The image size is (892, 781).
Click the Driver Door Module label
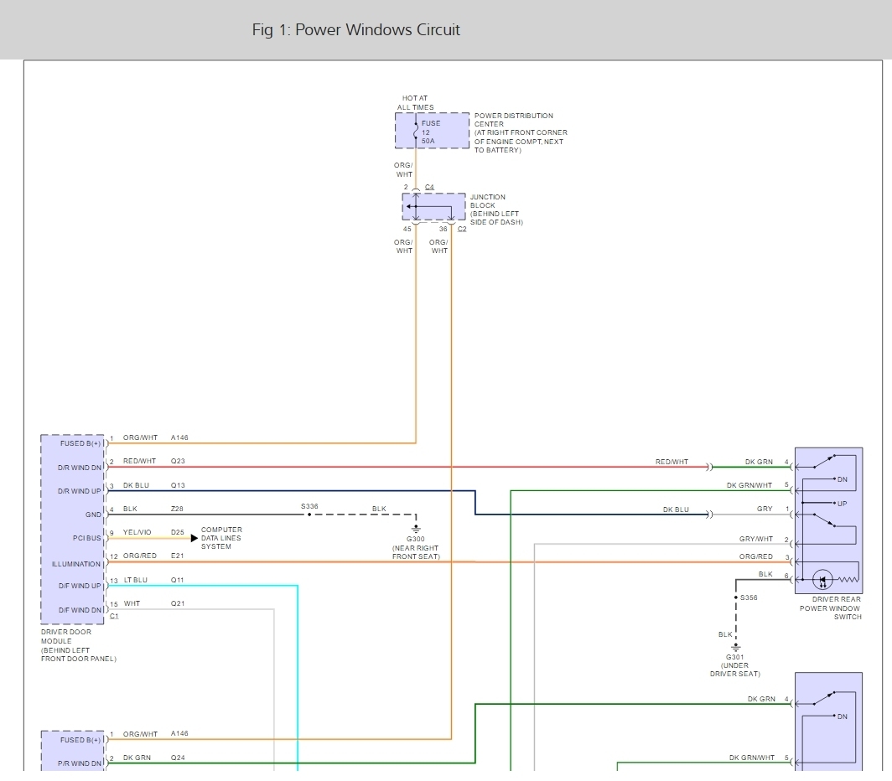67,645
